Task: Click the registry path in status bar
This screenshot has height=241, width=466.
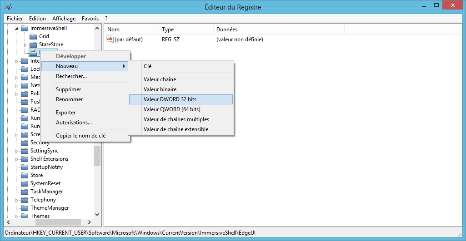Action: click(130, 233)
